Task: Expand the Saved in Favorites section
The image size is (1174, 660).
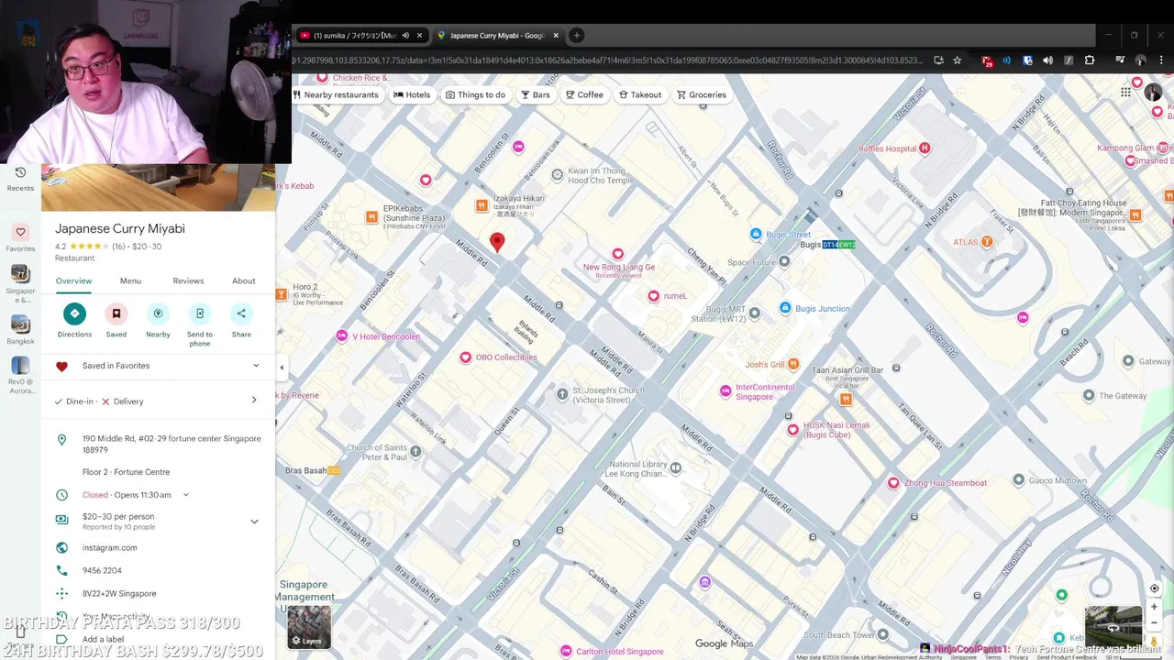Action: pos(256,366)
